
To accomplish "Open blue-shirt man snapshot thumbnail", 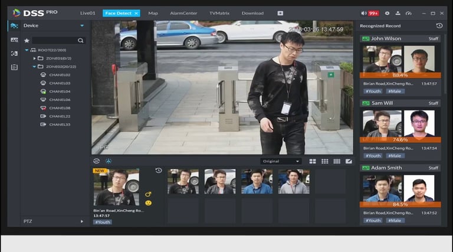I will [257, 182].
